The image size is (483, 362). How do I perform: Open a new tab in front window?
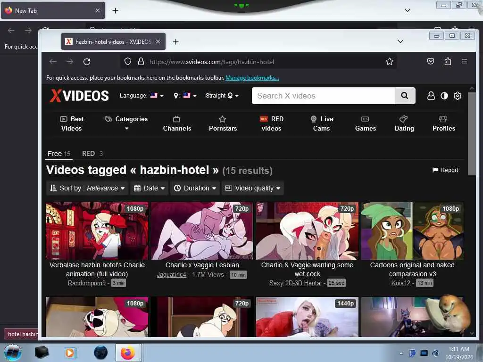(x=175, y=42)
